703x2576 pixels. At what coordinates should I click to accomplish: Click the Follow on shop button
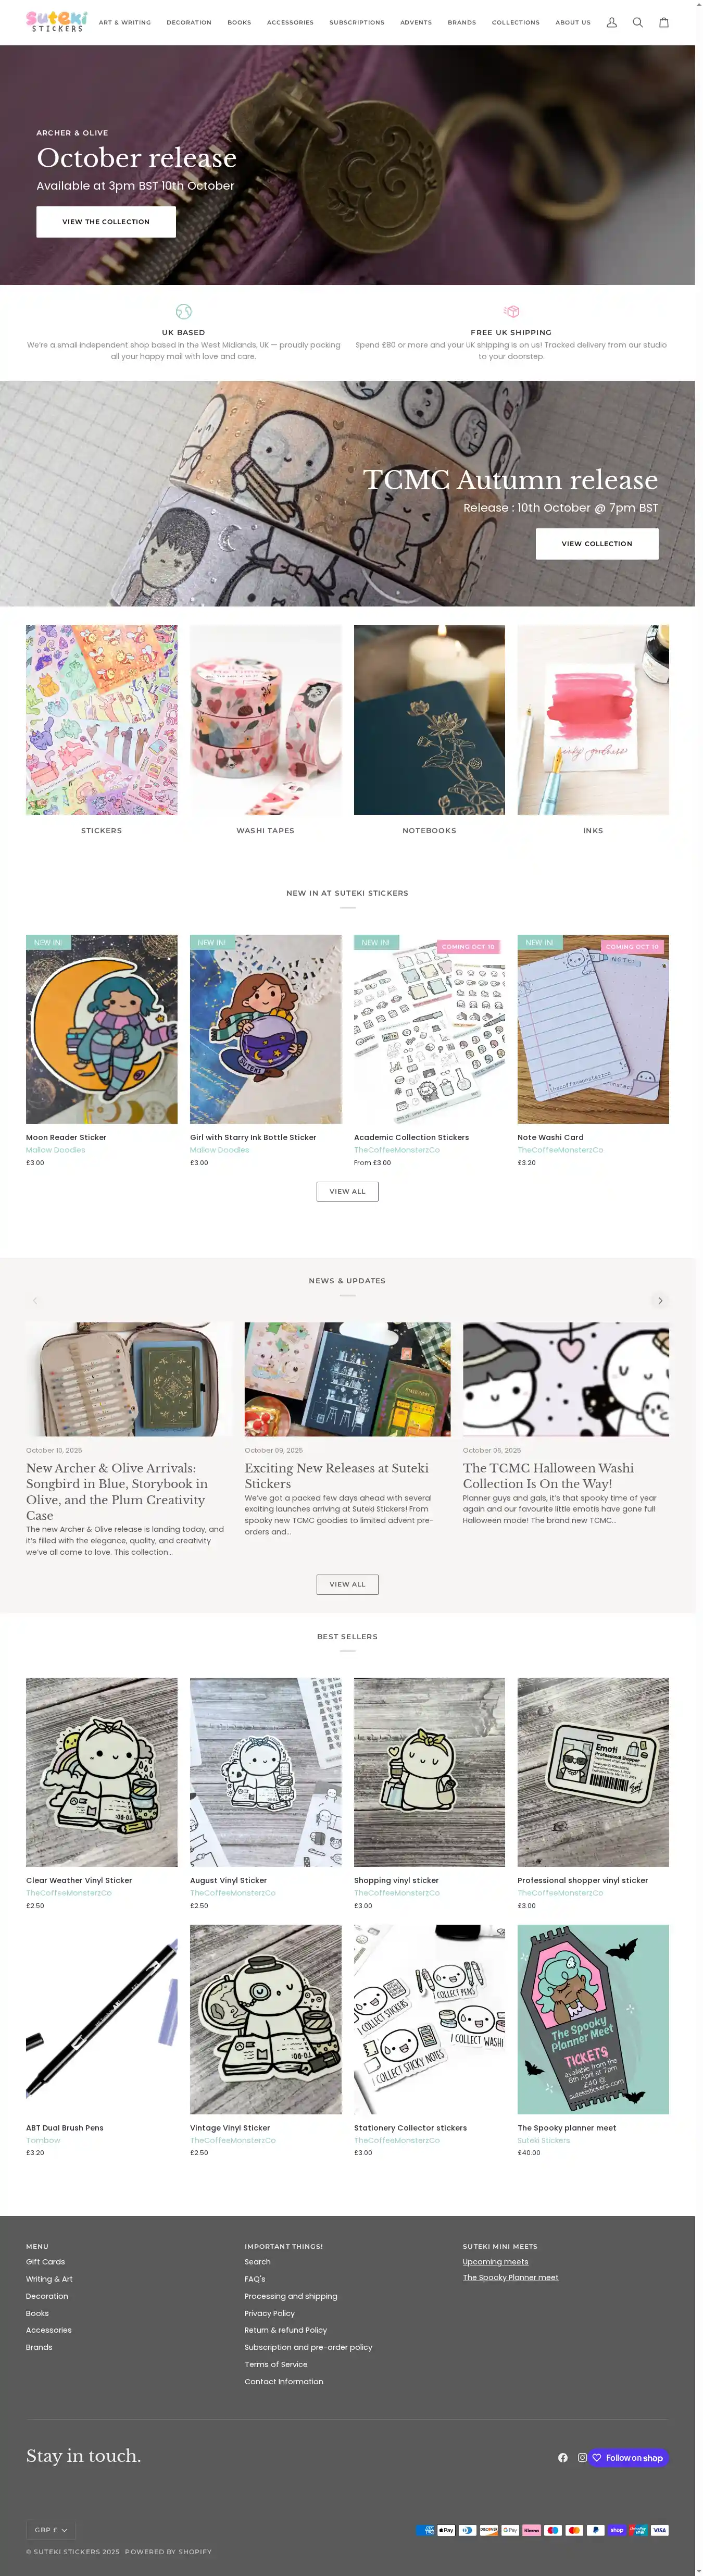628,2457
